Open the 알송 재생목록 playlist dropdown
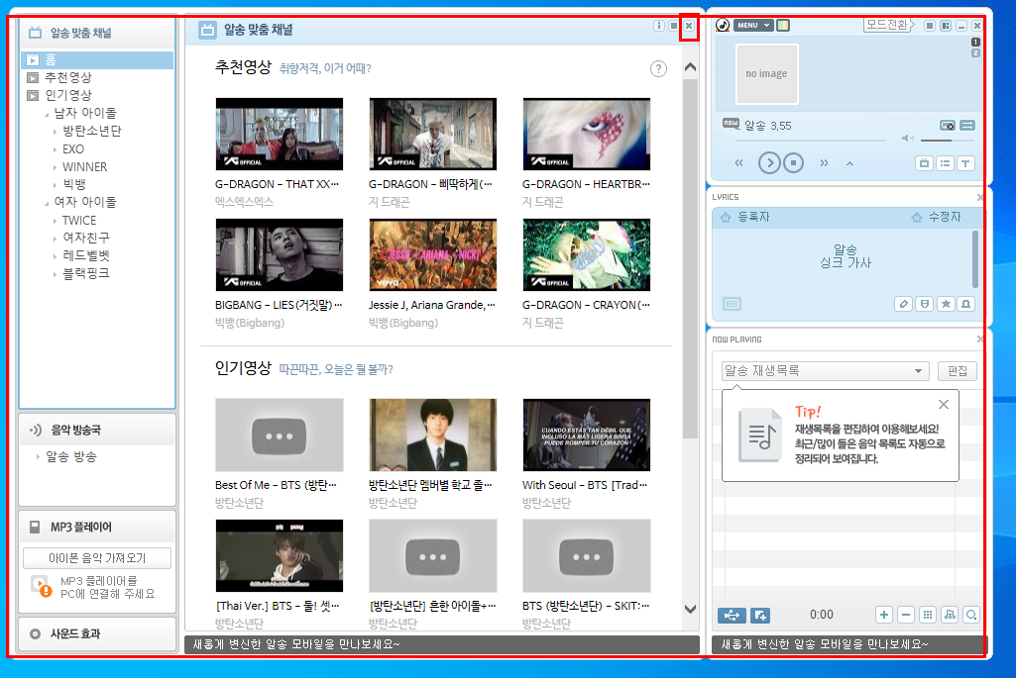Viewport: 1016px width, 678px height. [x=825, y=371]
